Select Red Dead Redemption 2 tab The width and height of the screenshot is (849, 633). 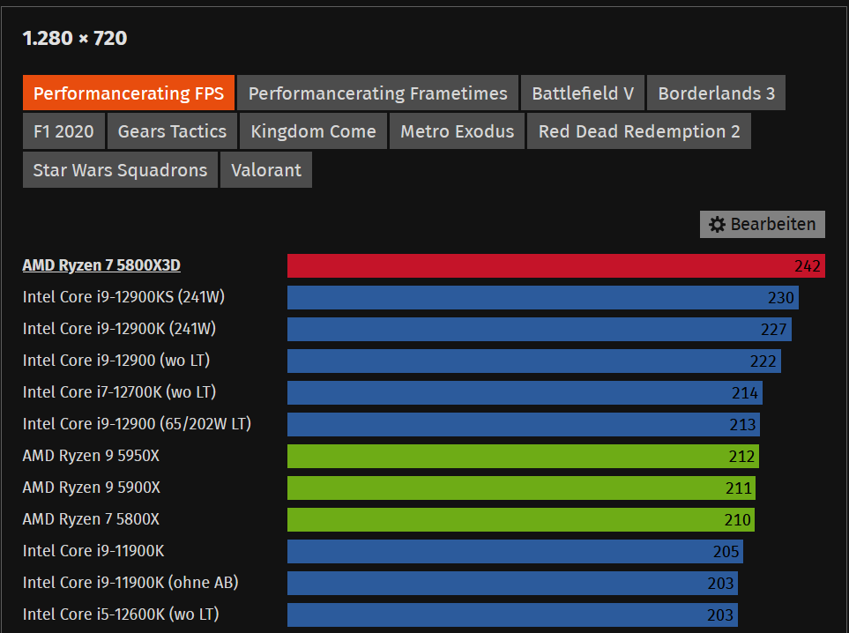639,131
